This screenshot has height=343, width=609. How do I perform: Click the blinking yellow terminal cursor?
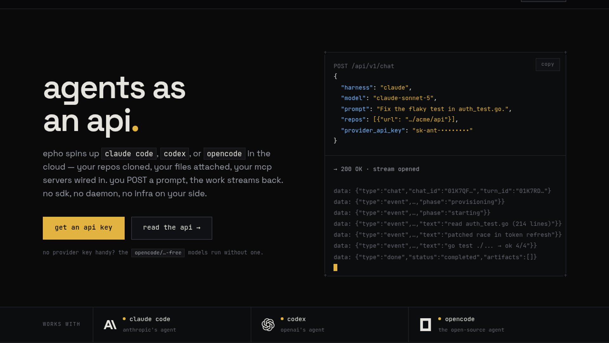[x=335, y=267]
